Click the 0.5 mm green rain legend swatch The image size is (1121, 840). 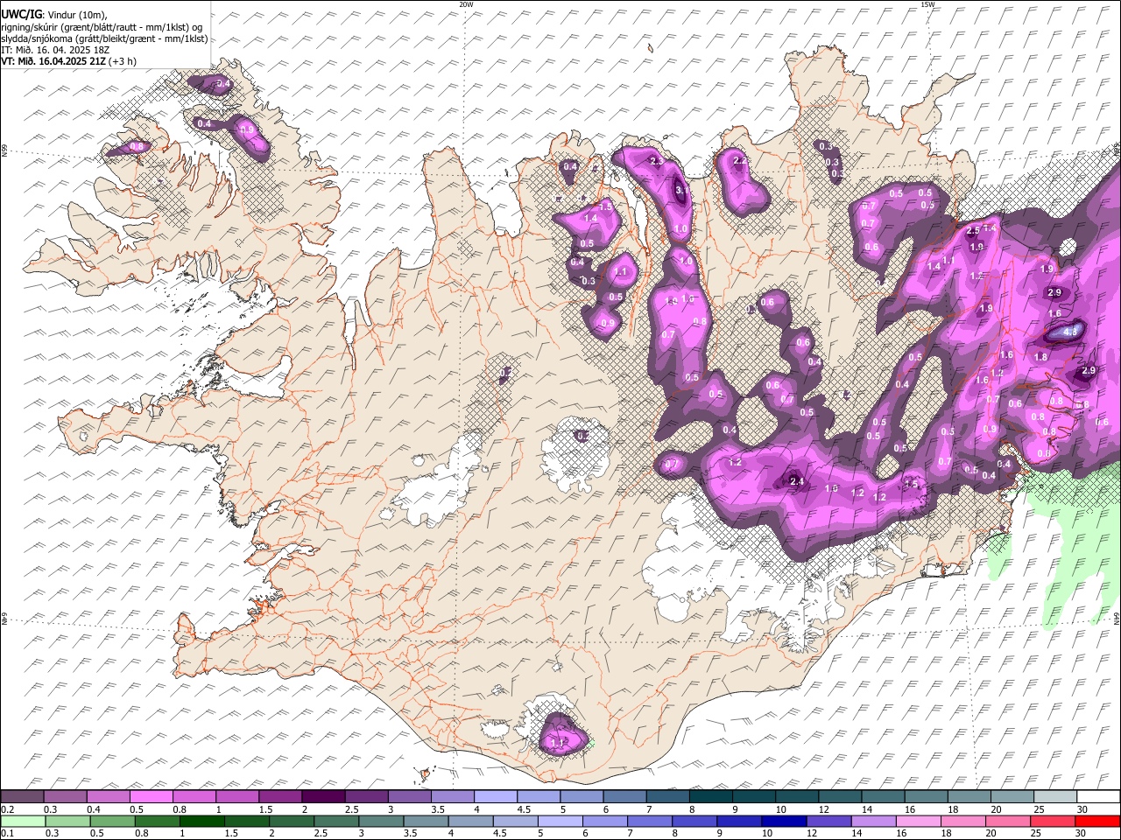[112, 821]
